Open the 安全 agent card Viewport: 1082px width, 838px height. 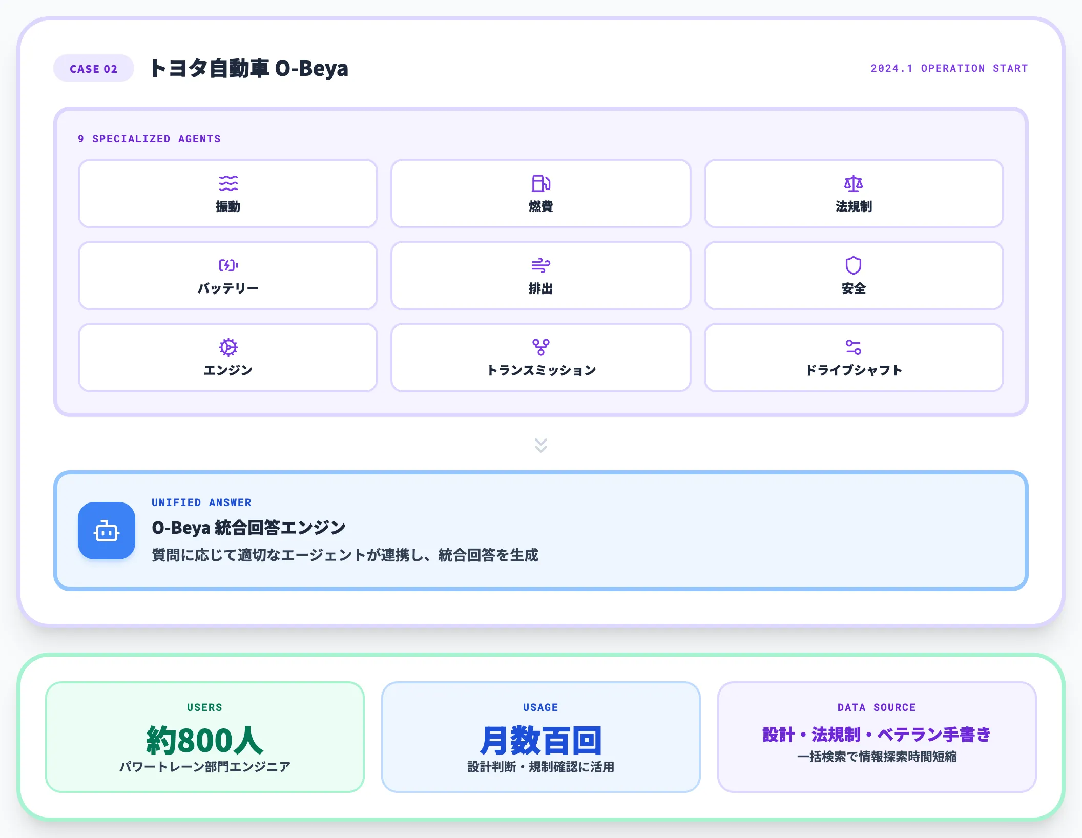pyautogui.click(x=854, y=276)
